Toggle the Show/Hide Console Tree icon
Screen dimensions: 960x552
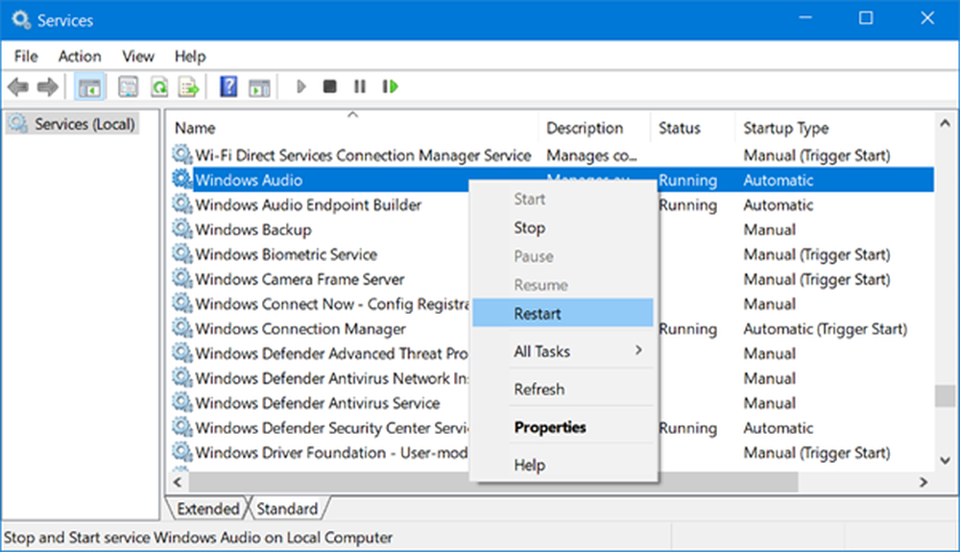pos(89,87)
